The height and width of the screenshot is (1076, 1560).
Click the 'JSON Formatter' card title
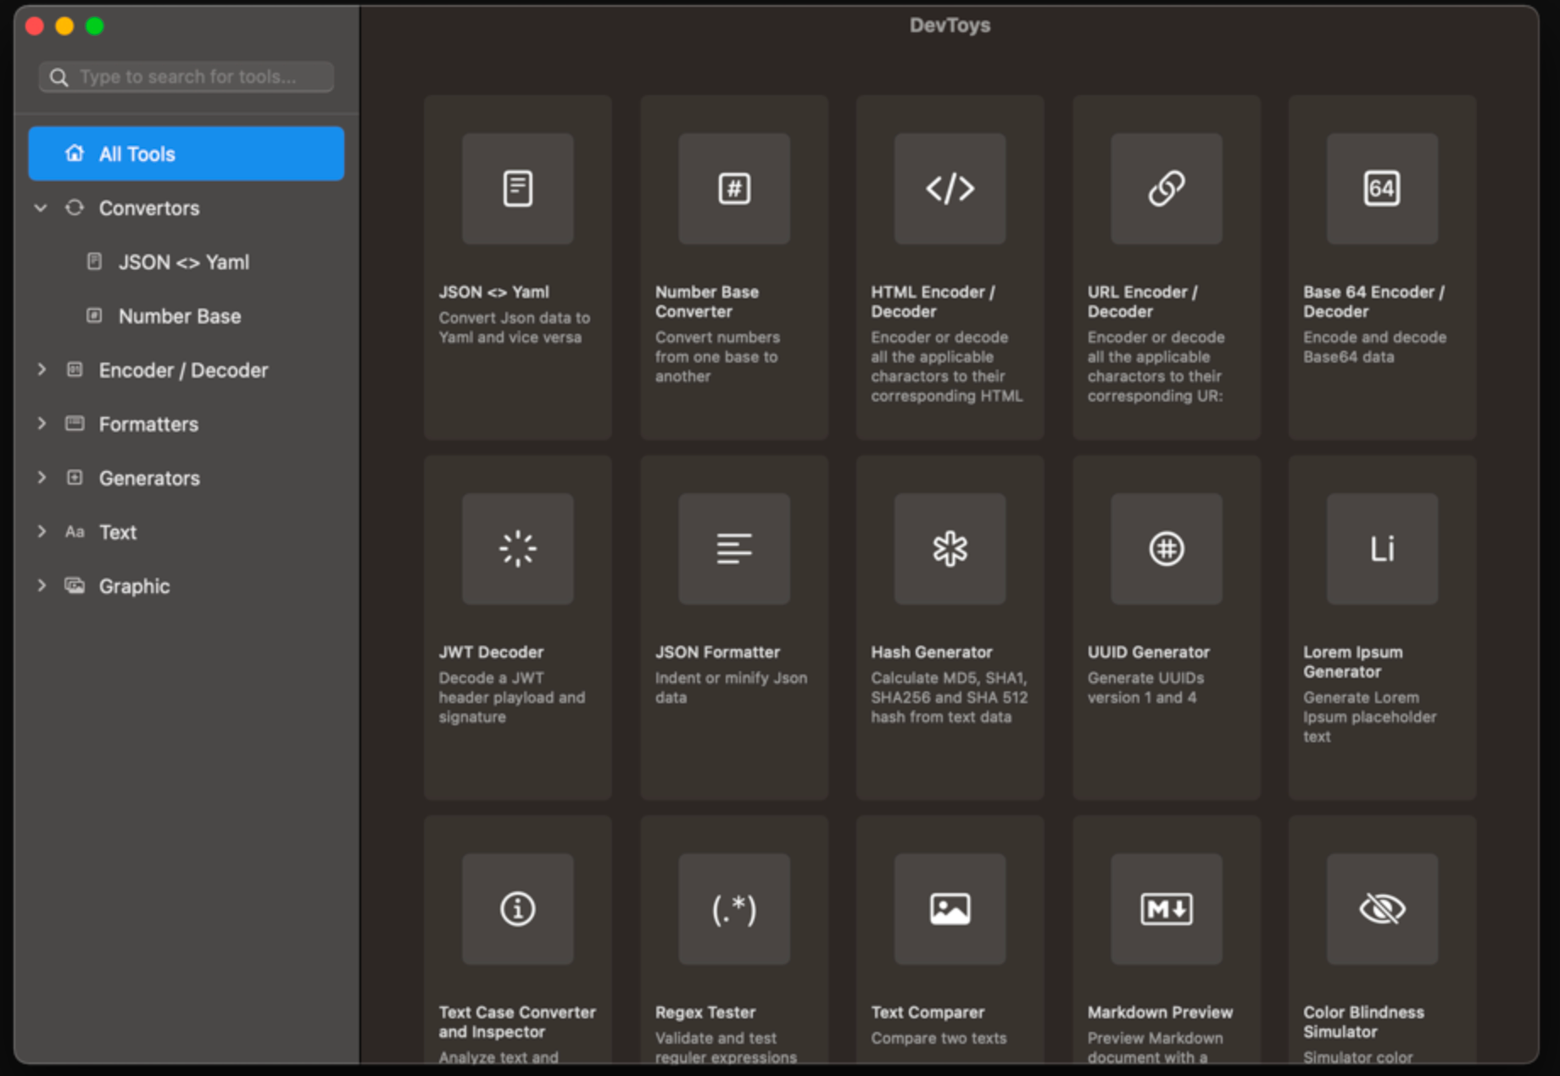[717, 652]
